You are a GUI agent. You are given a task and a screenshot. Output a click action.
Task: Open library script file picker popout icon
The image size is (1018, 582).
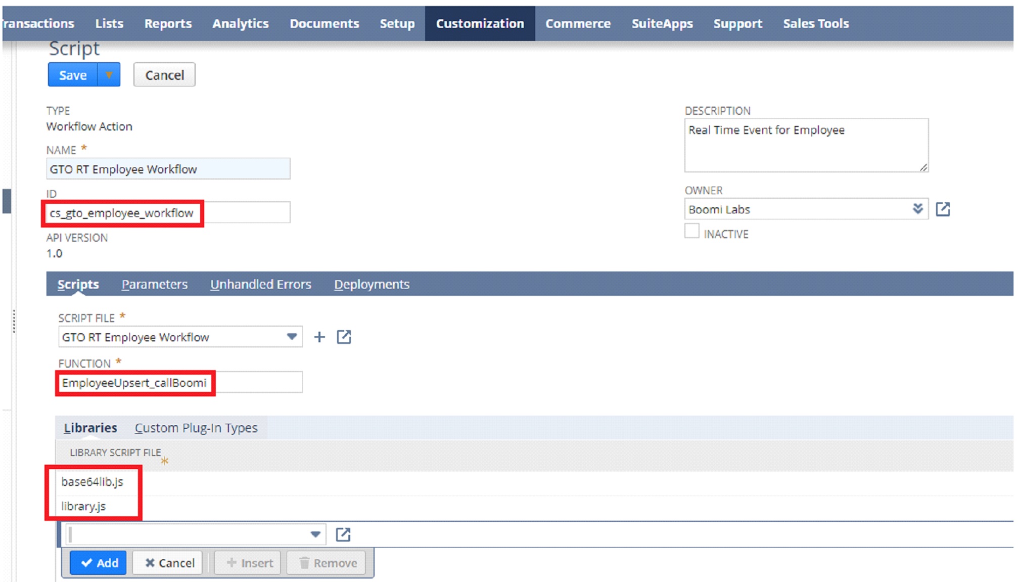[344, 534]
